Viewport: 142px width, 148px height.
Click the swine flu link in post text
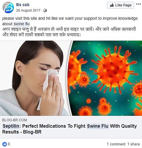[x=21, y=24]
